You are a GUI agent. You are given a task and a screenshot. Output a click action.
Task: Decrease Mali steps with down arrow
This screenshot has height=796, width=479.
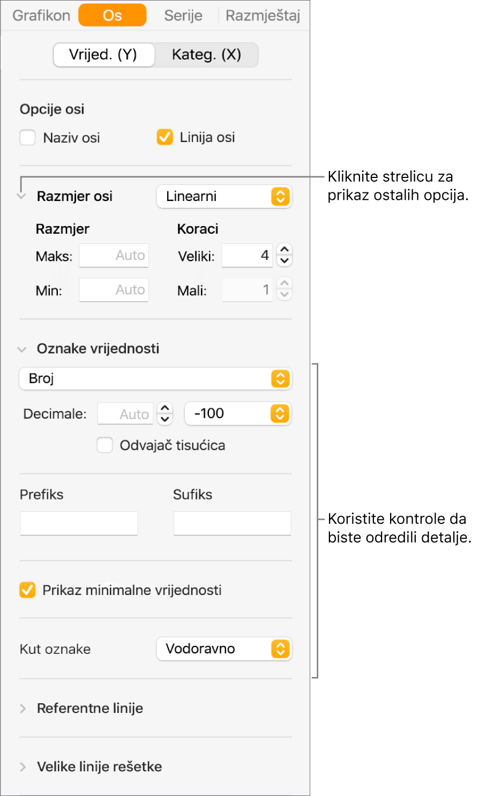285,296
